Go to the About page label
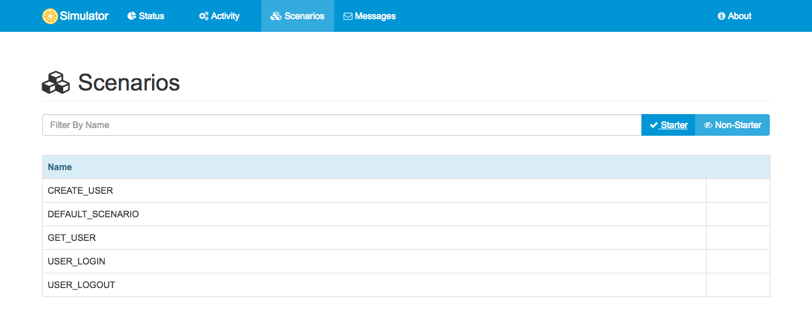The image size is (812, 311). pos(739,16)
